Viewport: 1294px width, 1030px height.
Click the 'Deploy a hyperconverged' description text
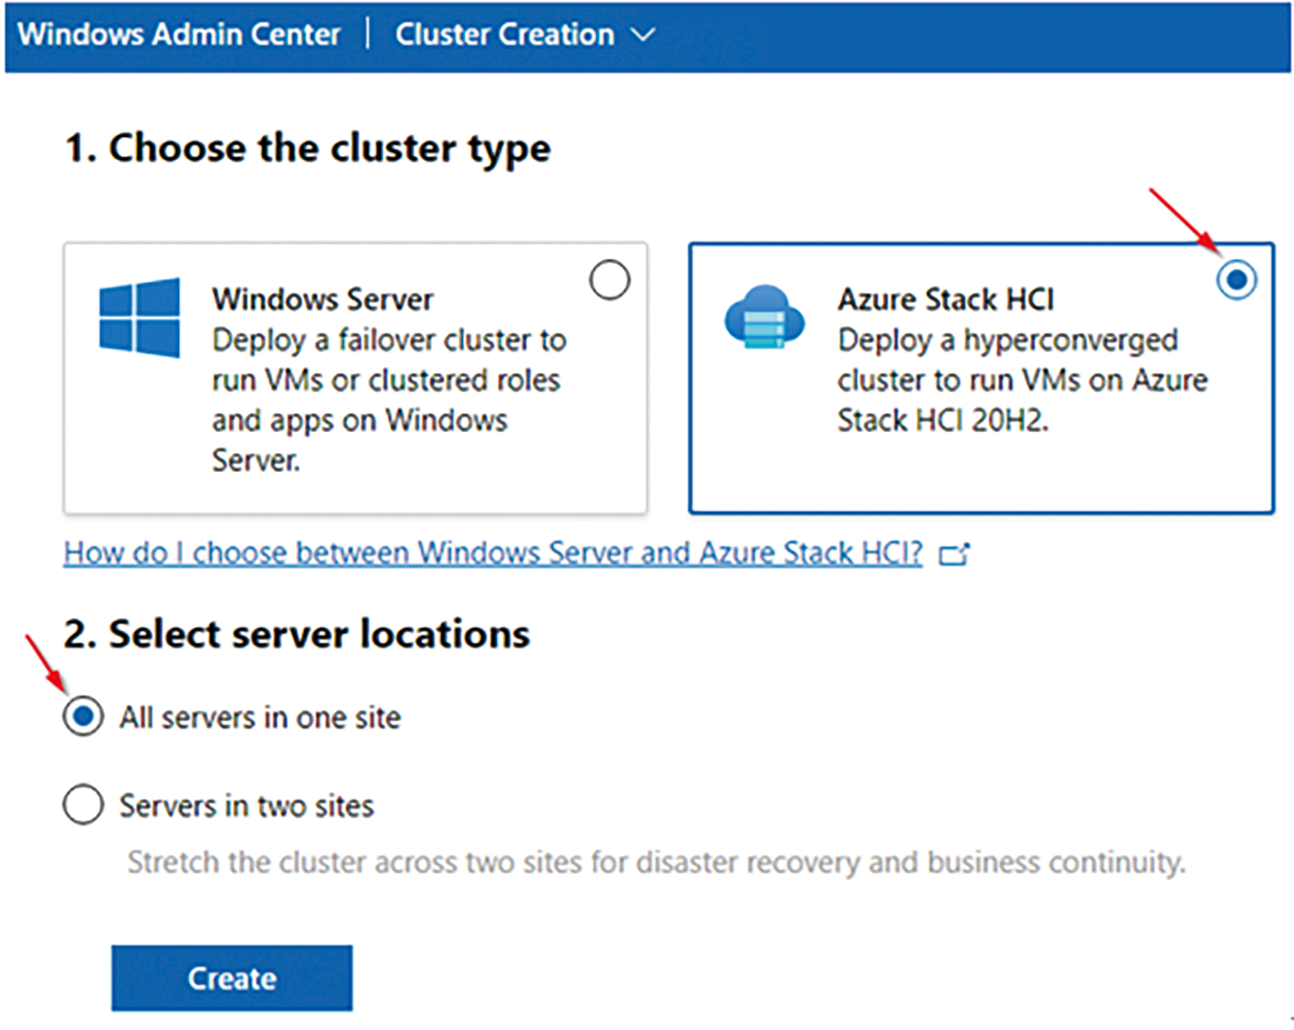[x=1023, y=380]
